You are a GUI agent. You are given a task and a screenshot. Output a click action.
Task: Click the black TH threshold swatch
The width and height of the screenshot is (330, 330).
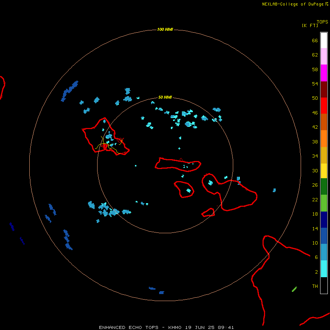(x=324, y=285)
